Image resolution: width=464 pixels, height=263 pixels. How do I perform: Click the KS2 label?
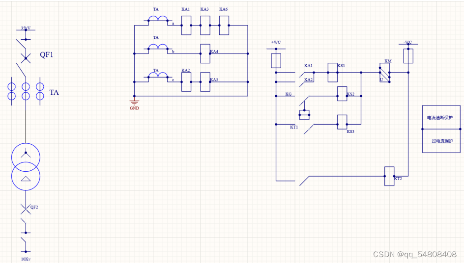point(350,94)
